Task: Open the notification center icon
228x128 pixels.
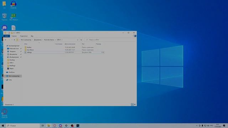Action: tap(224, 126)
